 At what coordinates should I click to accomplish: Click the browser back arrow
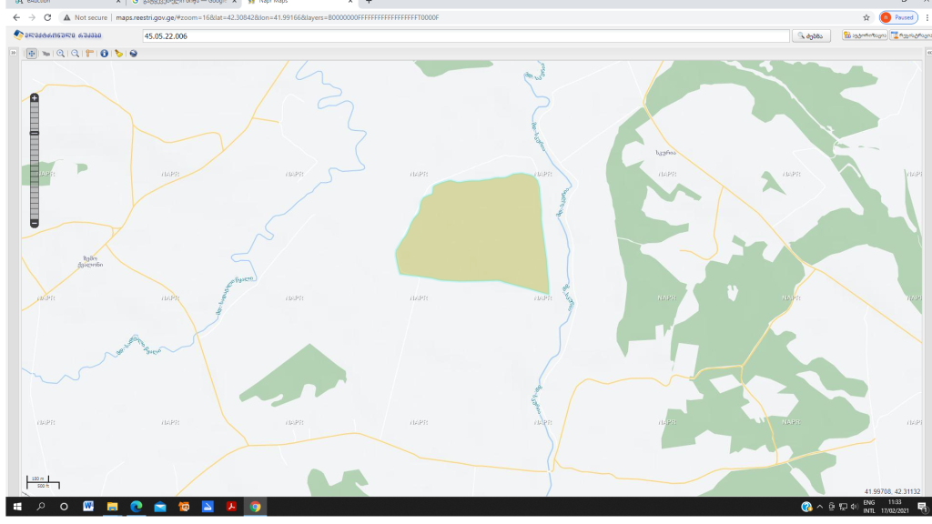point(16,18)
